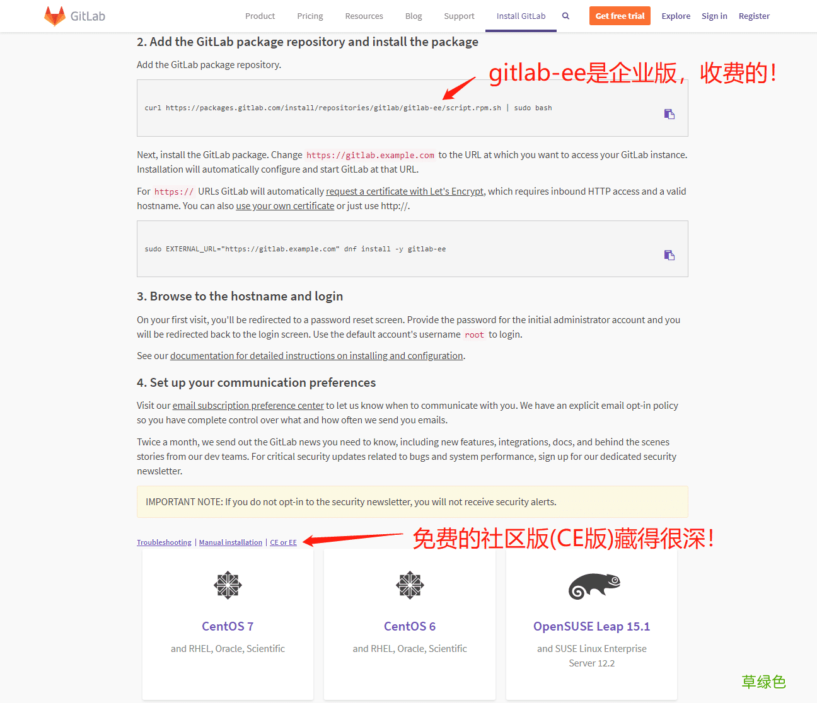Open the Manual installation link
This screenshot has width=817, height=703.
click(x=231, y=542)
